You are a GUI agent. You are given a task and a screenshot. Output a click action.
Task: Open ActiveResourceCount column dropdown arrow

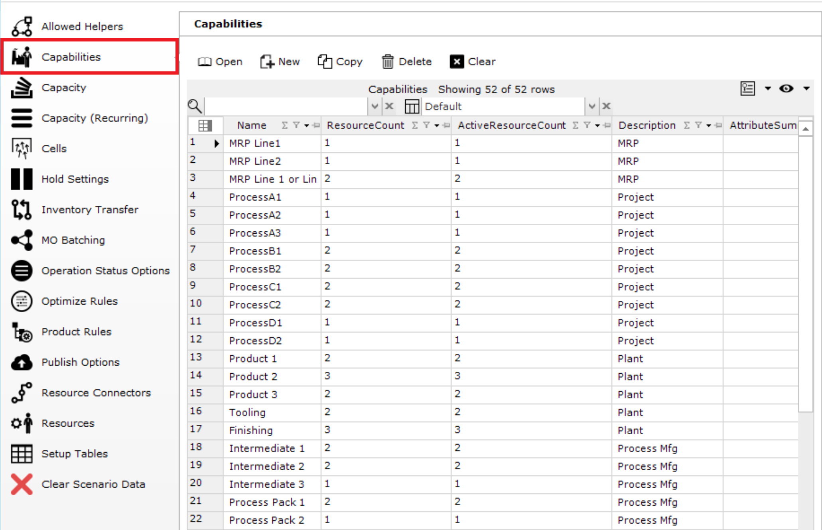[x=597, y=126]
